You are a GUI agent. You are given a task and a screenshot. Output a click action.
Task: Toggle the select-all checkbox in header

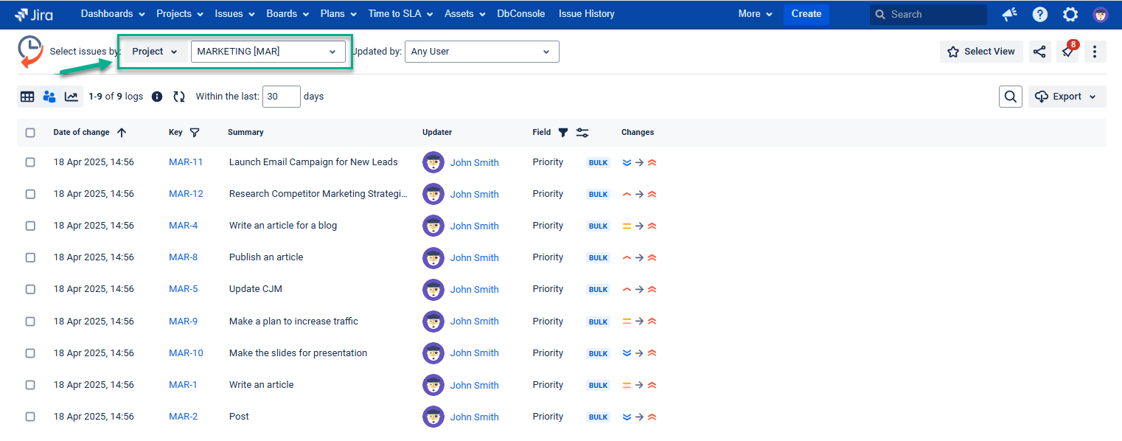pos(30,133)
